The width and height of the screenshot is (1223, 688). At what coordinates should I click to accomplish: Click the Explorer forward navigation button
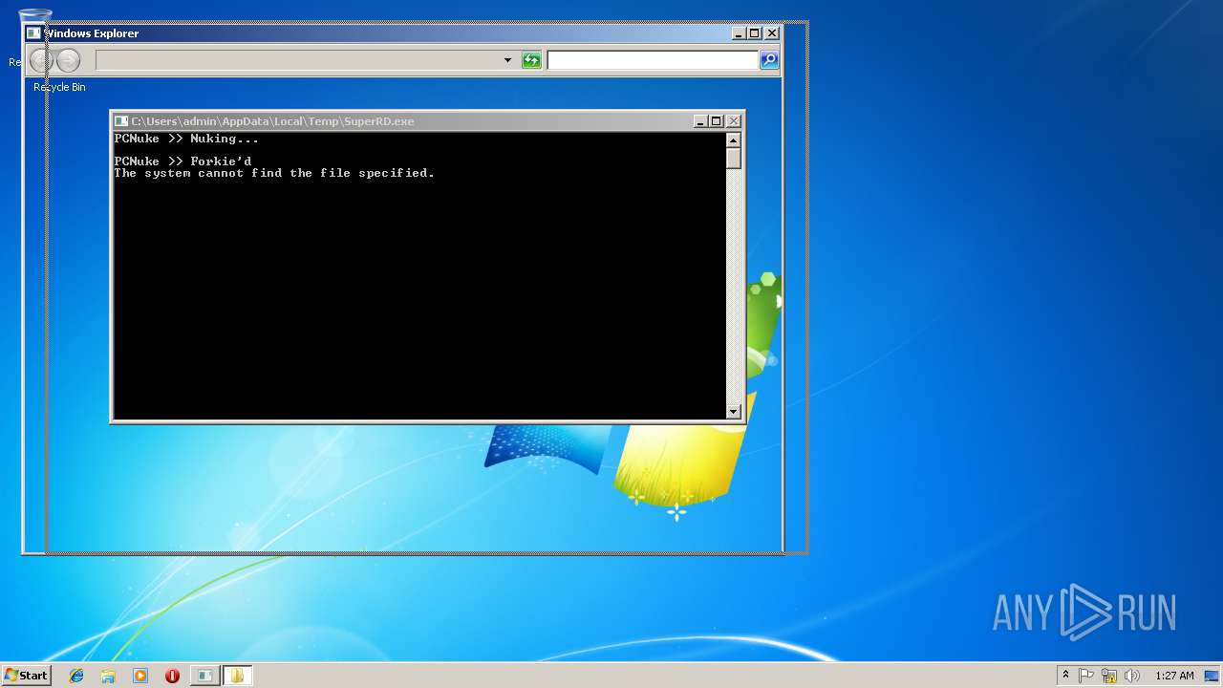point(68,61)
